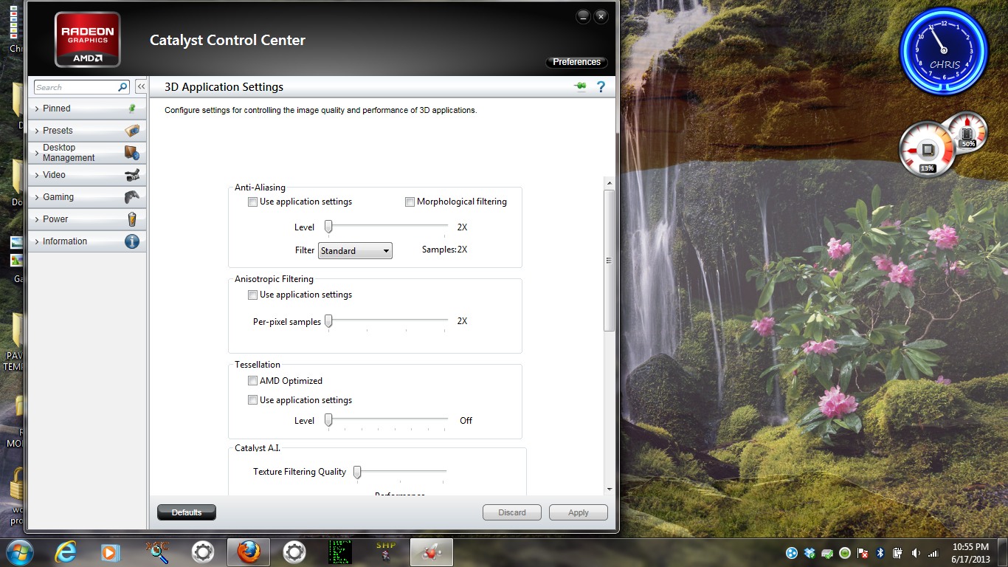Click the CHRIS analog clock gadget
This screenshot has height=567, width=1008.
click(944, 50)
